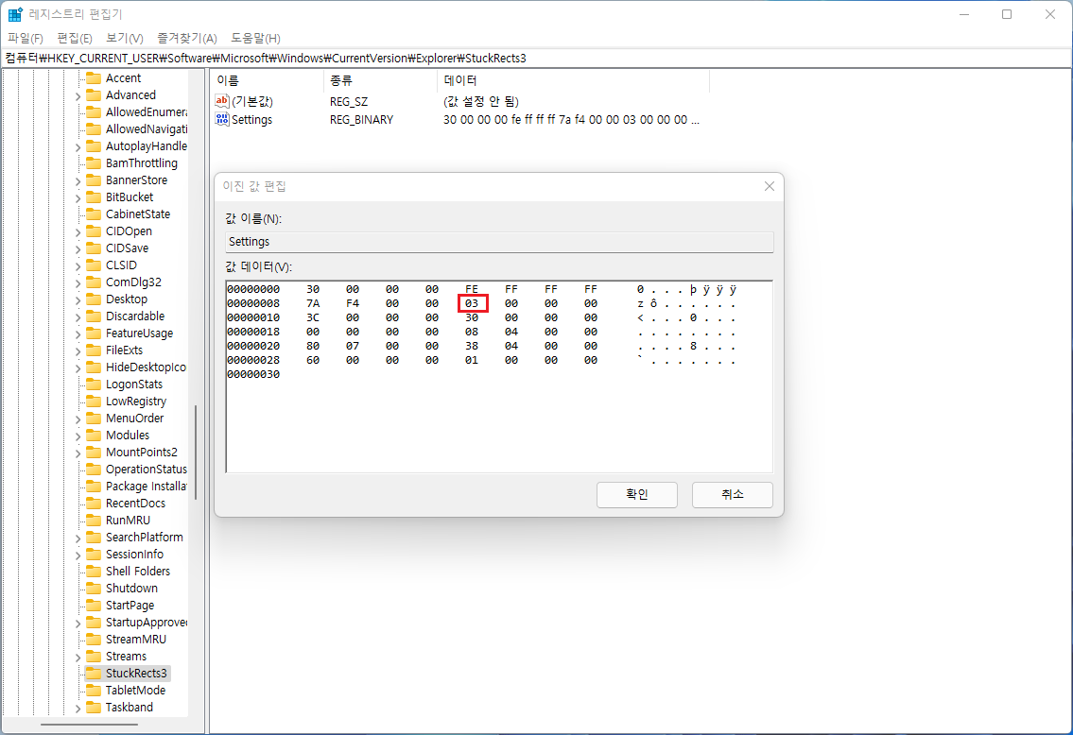Select the CIDSave tree key
Viewport: 1073px width, 735px height.
(127, 248)
